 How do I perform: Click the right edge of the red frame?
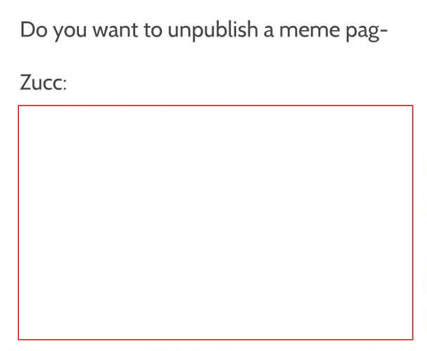[x=413, y=222]
